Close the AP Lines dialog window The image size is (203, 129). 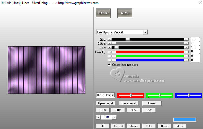tap(200, 3)
